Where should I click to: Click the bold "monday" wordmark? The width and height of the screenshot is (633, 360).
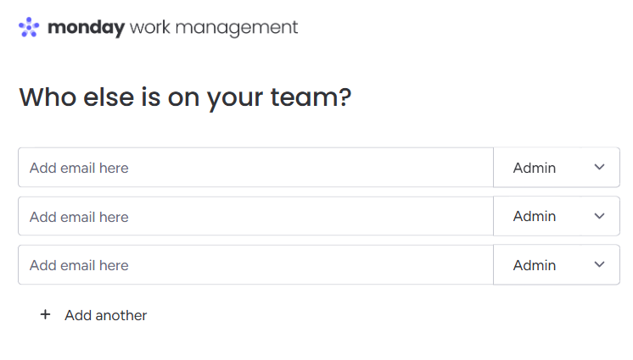point(87,28)
